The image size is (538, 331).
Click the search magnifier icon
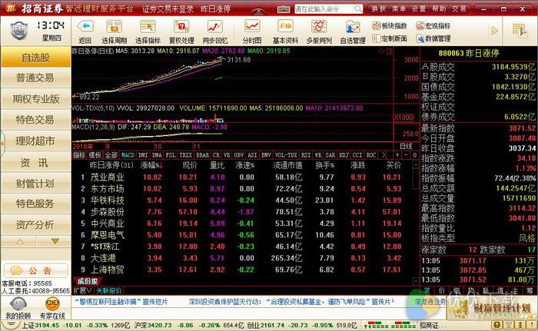point(357,8)
